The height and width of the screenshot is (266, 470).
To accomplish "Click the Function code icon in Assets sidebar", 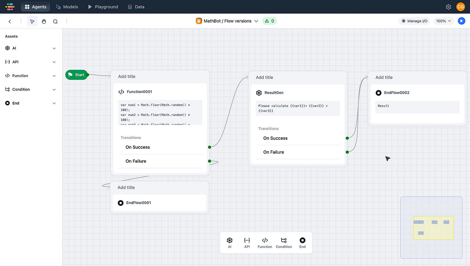I will tap(7, 76).
